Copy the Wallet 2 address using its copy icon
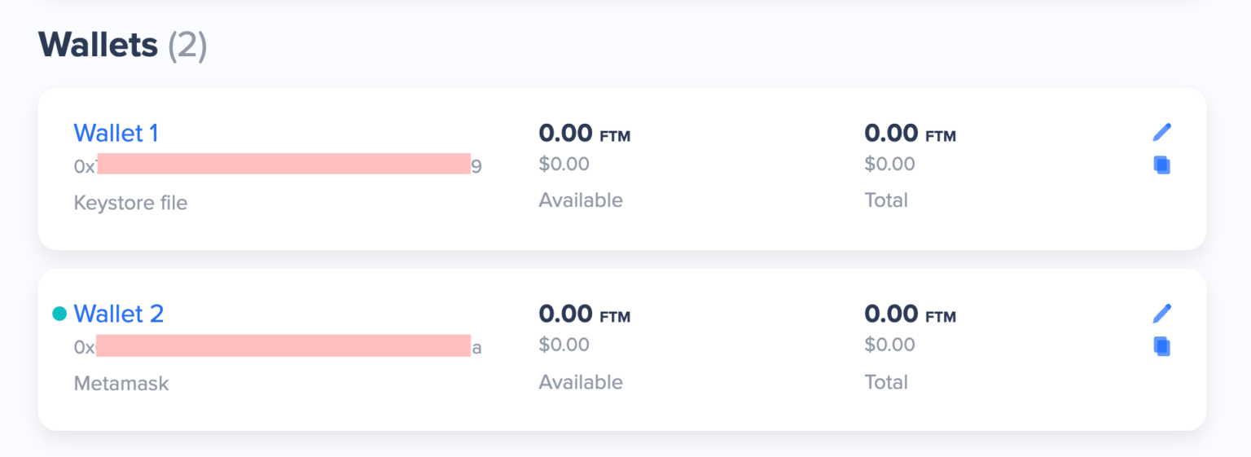This screenshot has height=457, width=1251. pos(1161,346)
